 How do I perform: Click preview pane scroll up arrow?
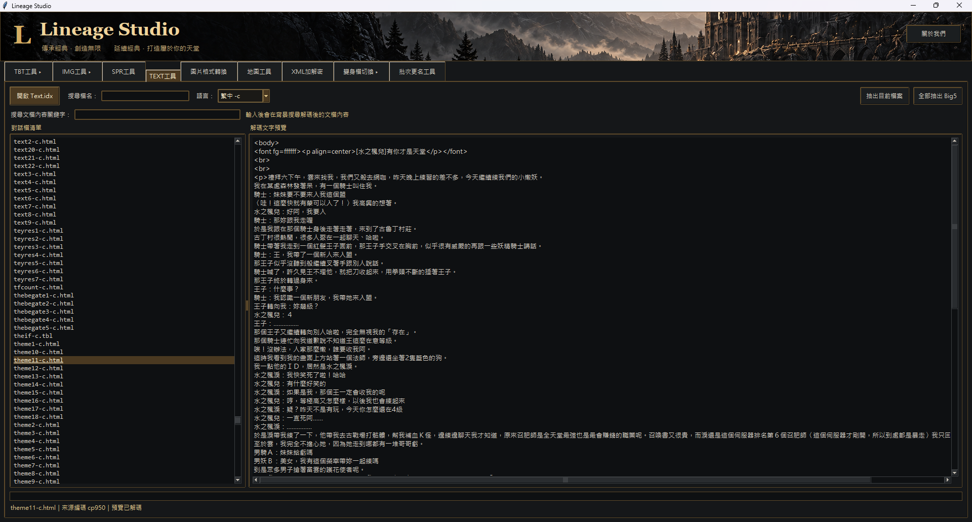click(x=955, y=141)
